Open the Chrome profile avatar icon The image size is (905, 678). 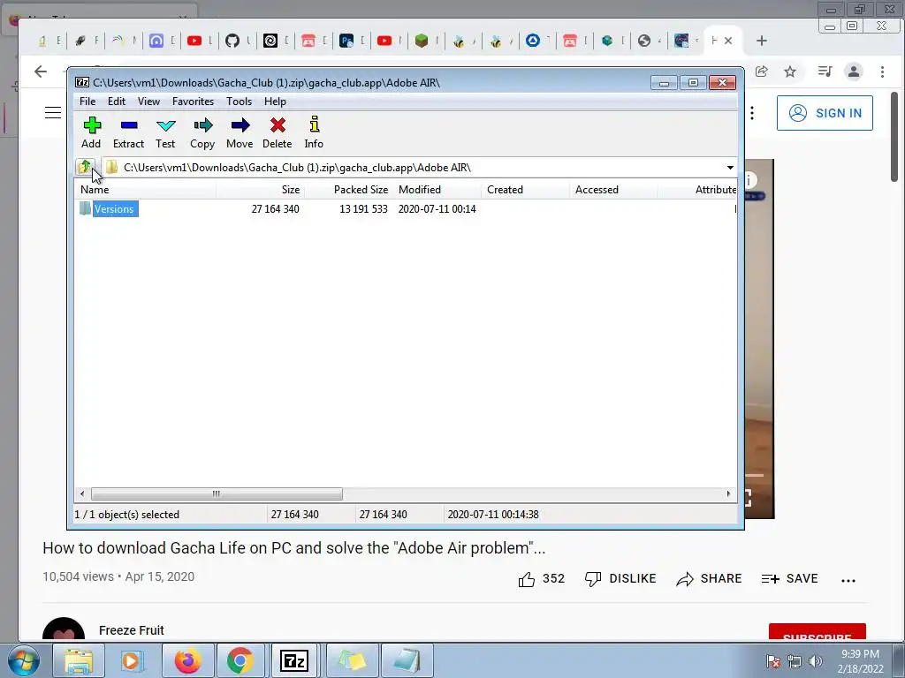854,72
